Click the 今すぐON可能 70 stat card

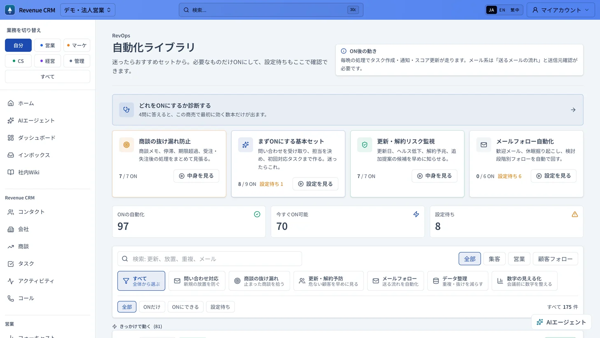tap(347, 222)
